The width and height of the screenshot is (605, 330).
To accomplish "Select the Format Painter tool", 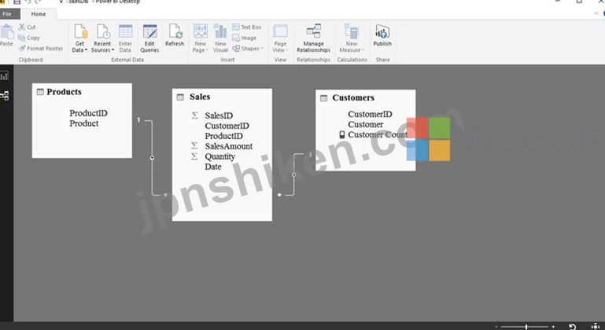I will [x=41, y=49].
